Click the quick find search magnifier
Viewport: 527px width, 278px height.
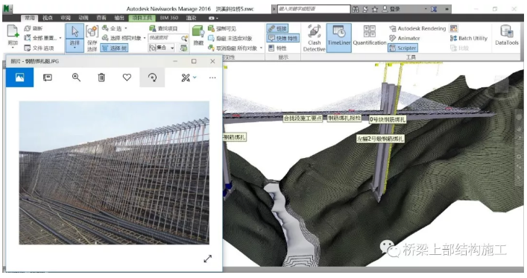pyautogui.click(x=184, y=38)
